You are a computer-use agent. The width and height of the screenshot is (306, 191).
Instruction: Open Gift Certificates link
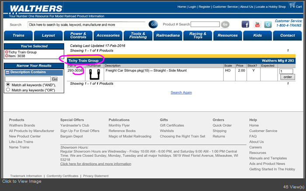(x=172, y=125)
